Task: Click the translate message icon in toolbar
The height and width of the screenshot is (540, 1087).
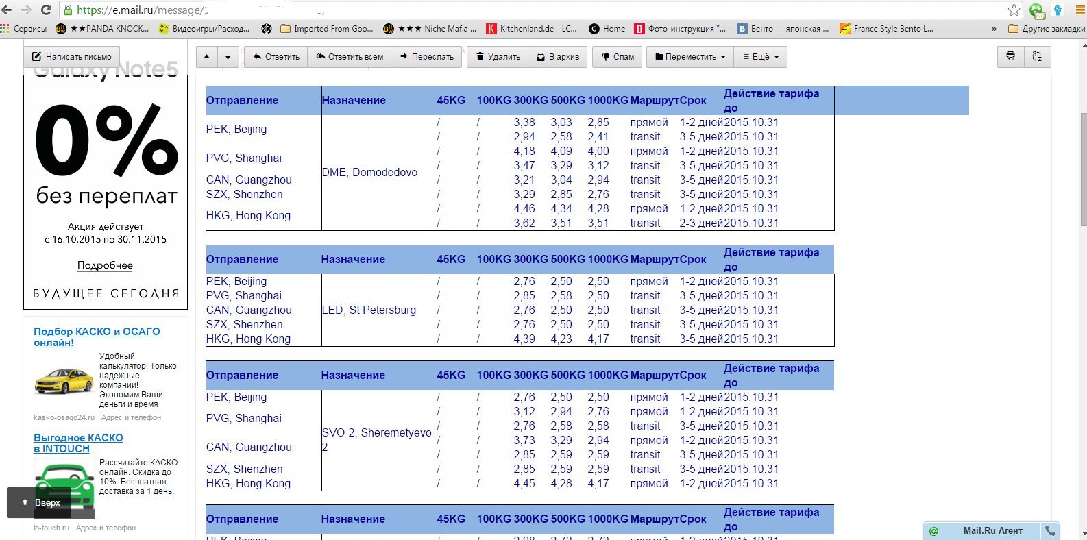Action: click(x=1037, y=57)
